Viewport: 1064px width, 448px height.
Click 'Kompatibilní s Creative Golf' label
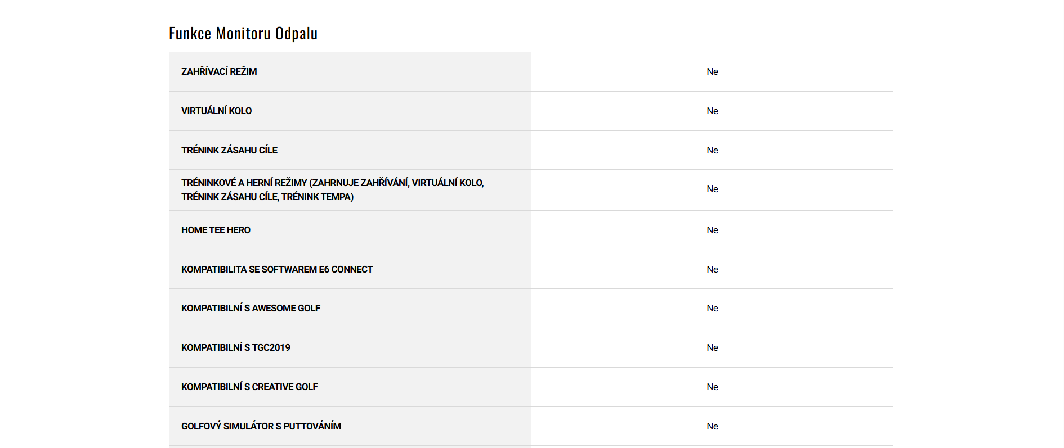coord(249,387)
